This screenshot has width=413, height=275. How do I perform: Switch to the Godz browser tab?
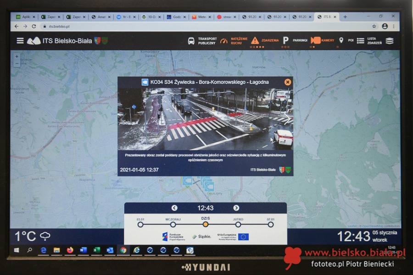point(177,17)
